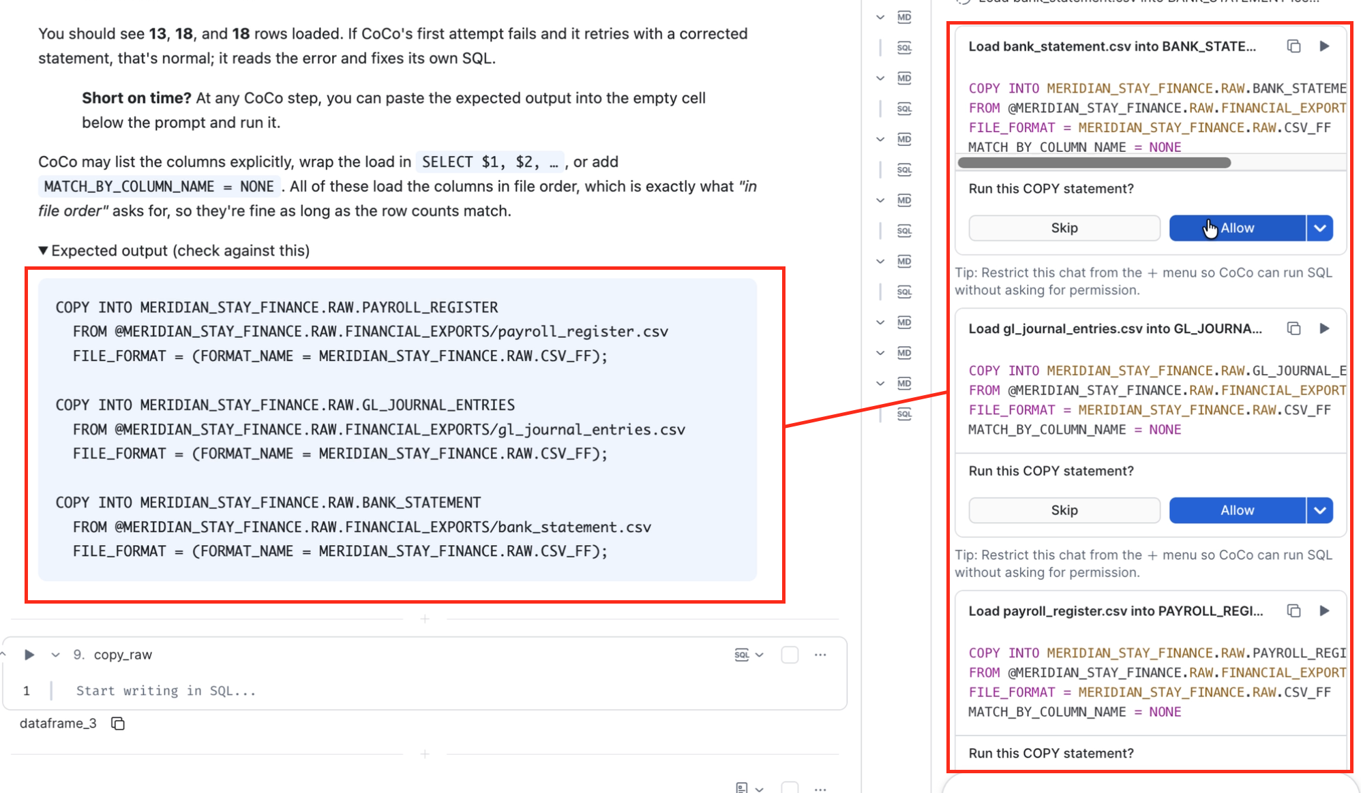Skip the bank_statement COPY statement
This screenshot has width=1361, height=793.
pyautogui.click(x=1064, y=228)
